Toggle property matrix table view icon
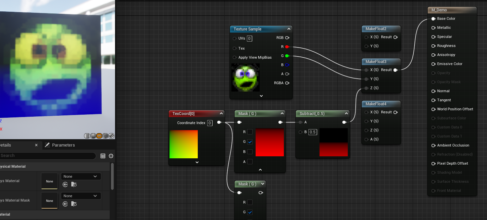Screen dimensions: 487x220 [x=103, y=156]
